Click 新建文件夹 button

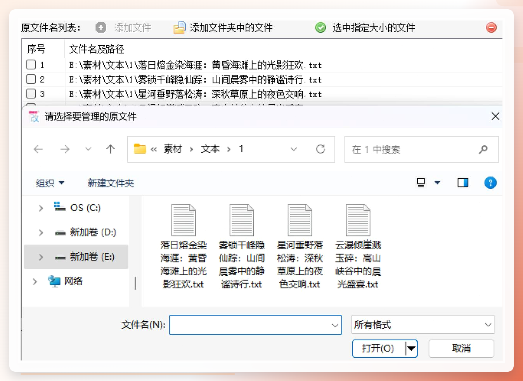[x=111, y=183]
